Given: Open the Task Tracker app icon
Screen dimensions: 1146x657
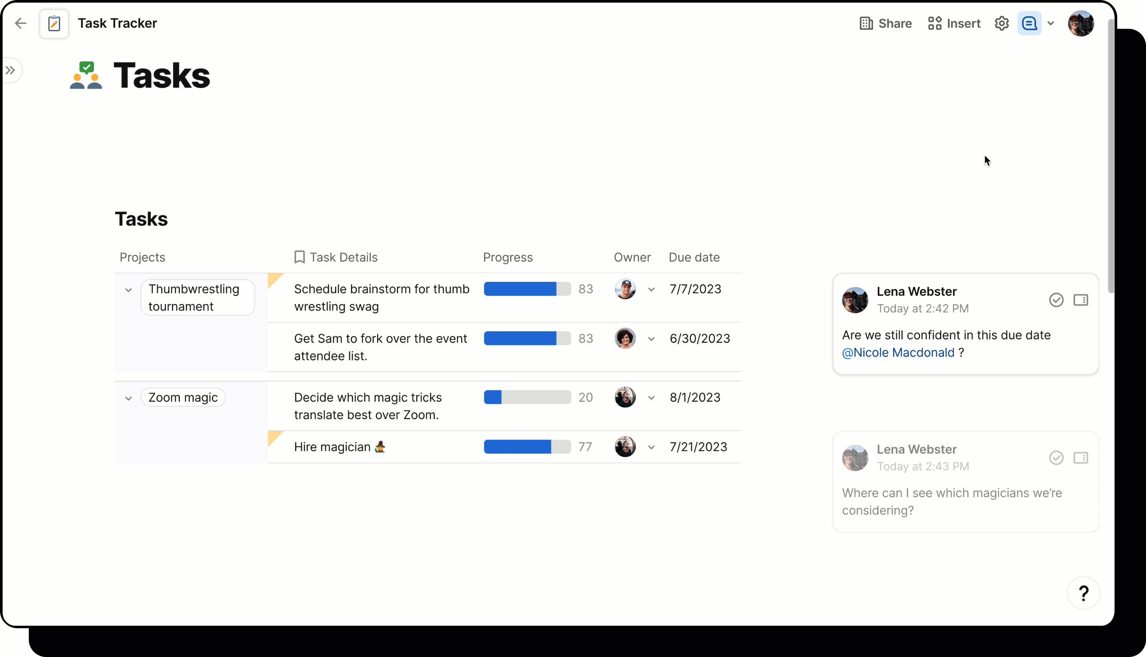Looking at the screenshot, I should pyautogui.click(x=54, y=23).
